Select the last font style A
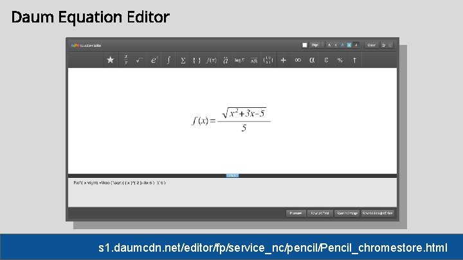 tap(356, 45)
